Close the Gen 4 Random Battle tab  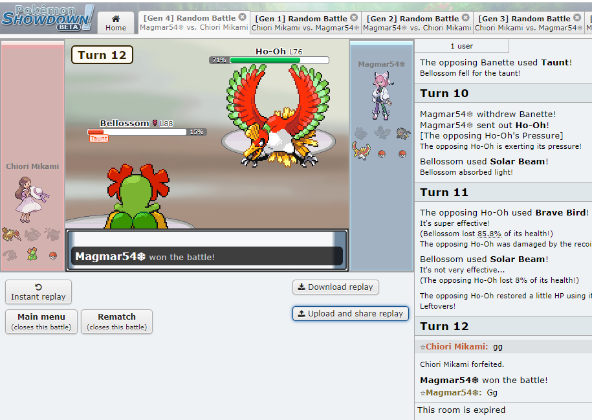tap(242, 17)
